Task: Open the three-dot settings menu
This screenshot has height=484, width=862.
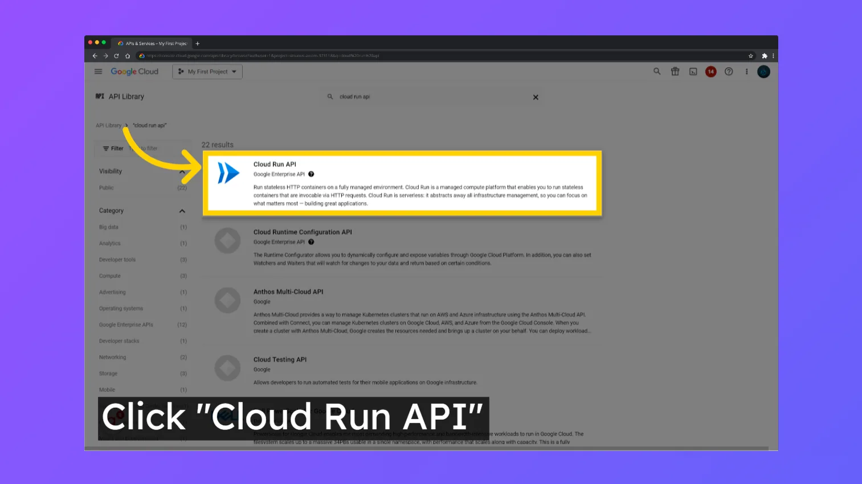Action: tap(746, 72)
